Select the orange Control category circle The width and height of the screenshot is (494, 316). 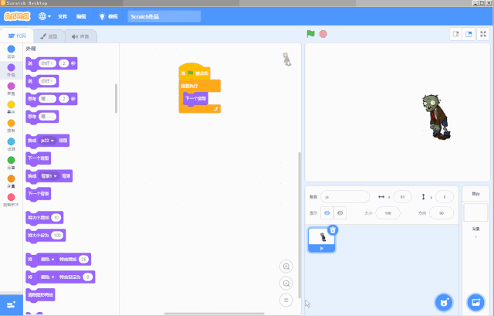click(x=11, y=123)
